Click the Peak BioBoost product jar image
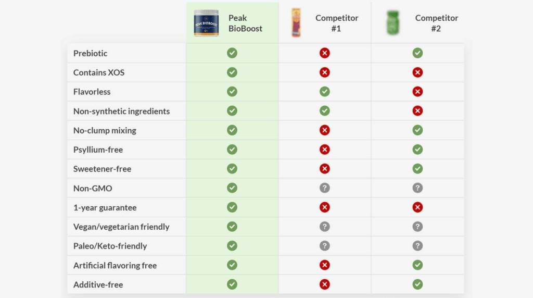The height and width of the screenshot is (298, 533). pyautogui.click(x=206, y=23)
